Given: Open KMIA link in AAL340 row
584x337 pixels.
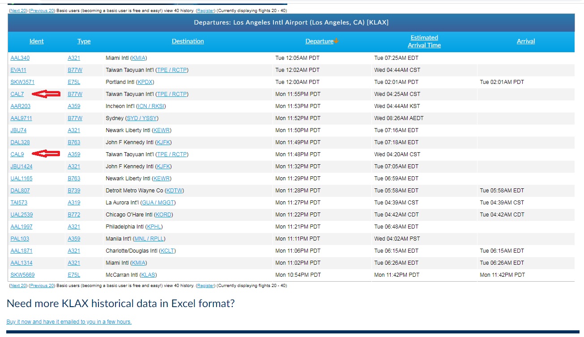Looking at the screenshot, I should pyautogui.click(x=139, y=58).
